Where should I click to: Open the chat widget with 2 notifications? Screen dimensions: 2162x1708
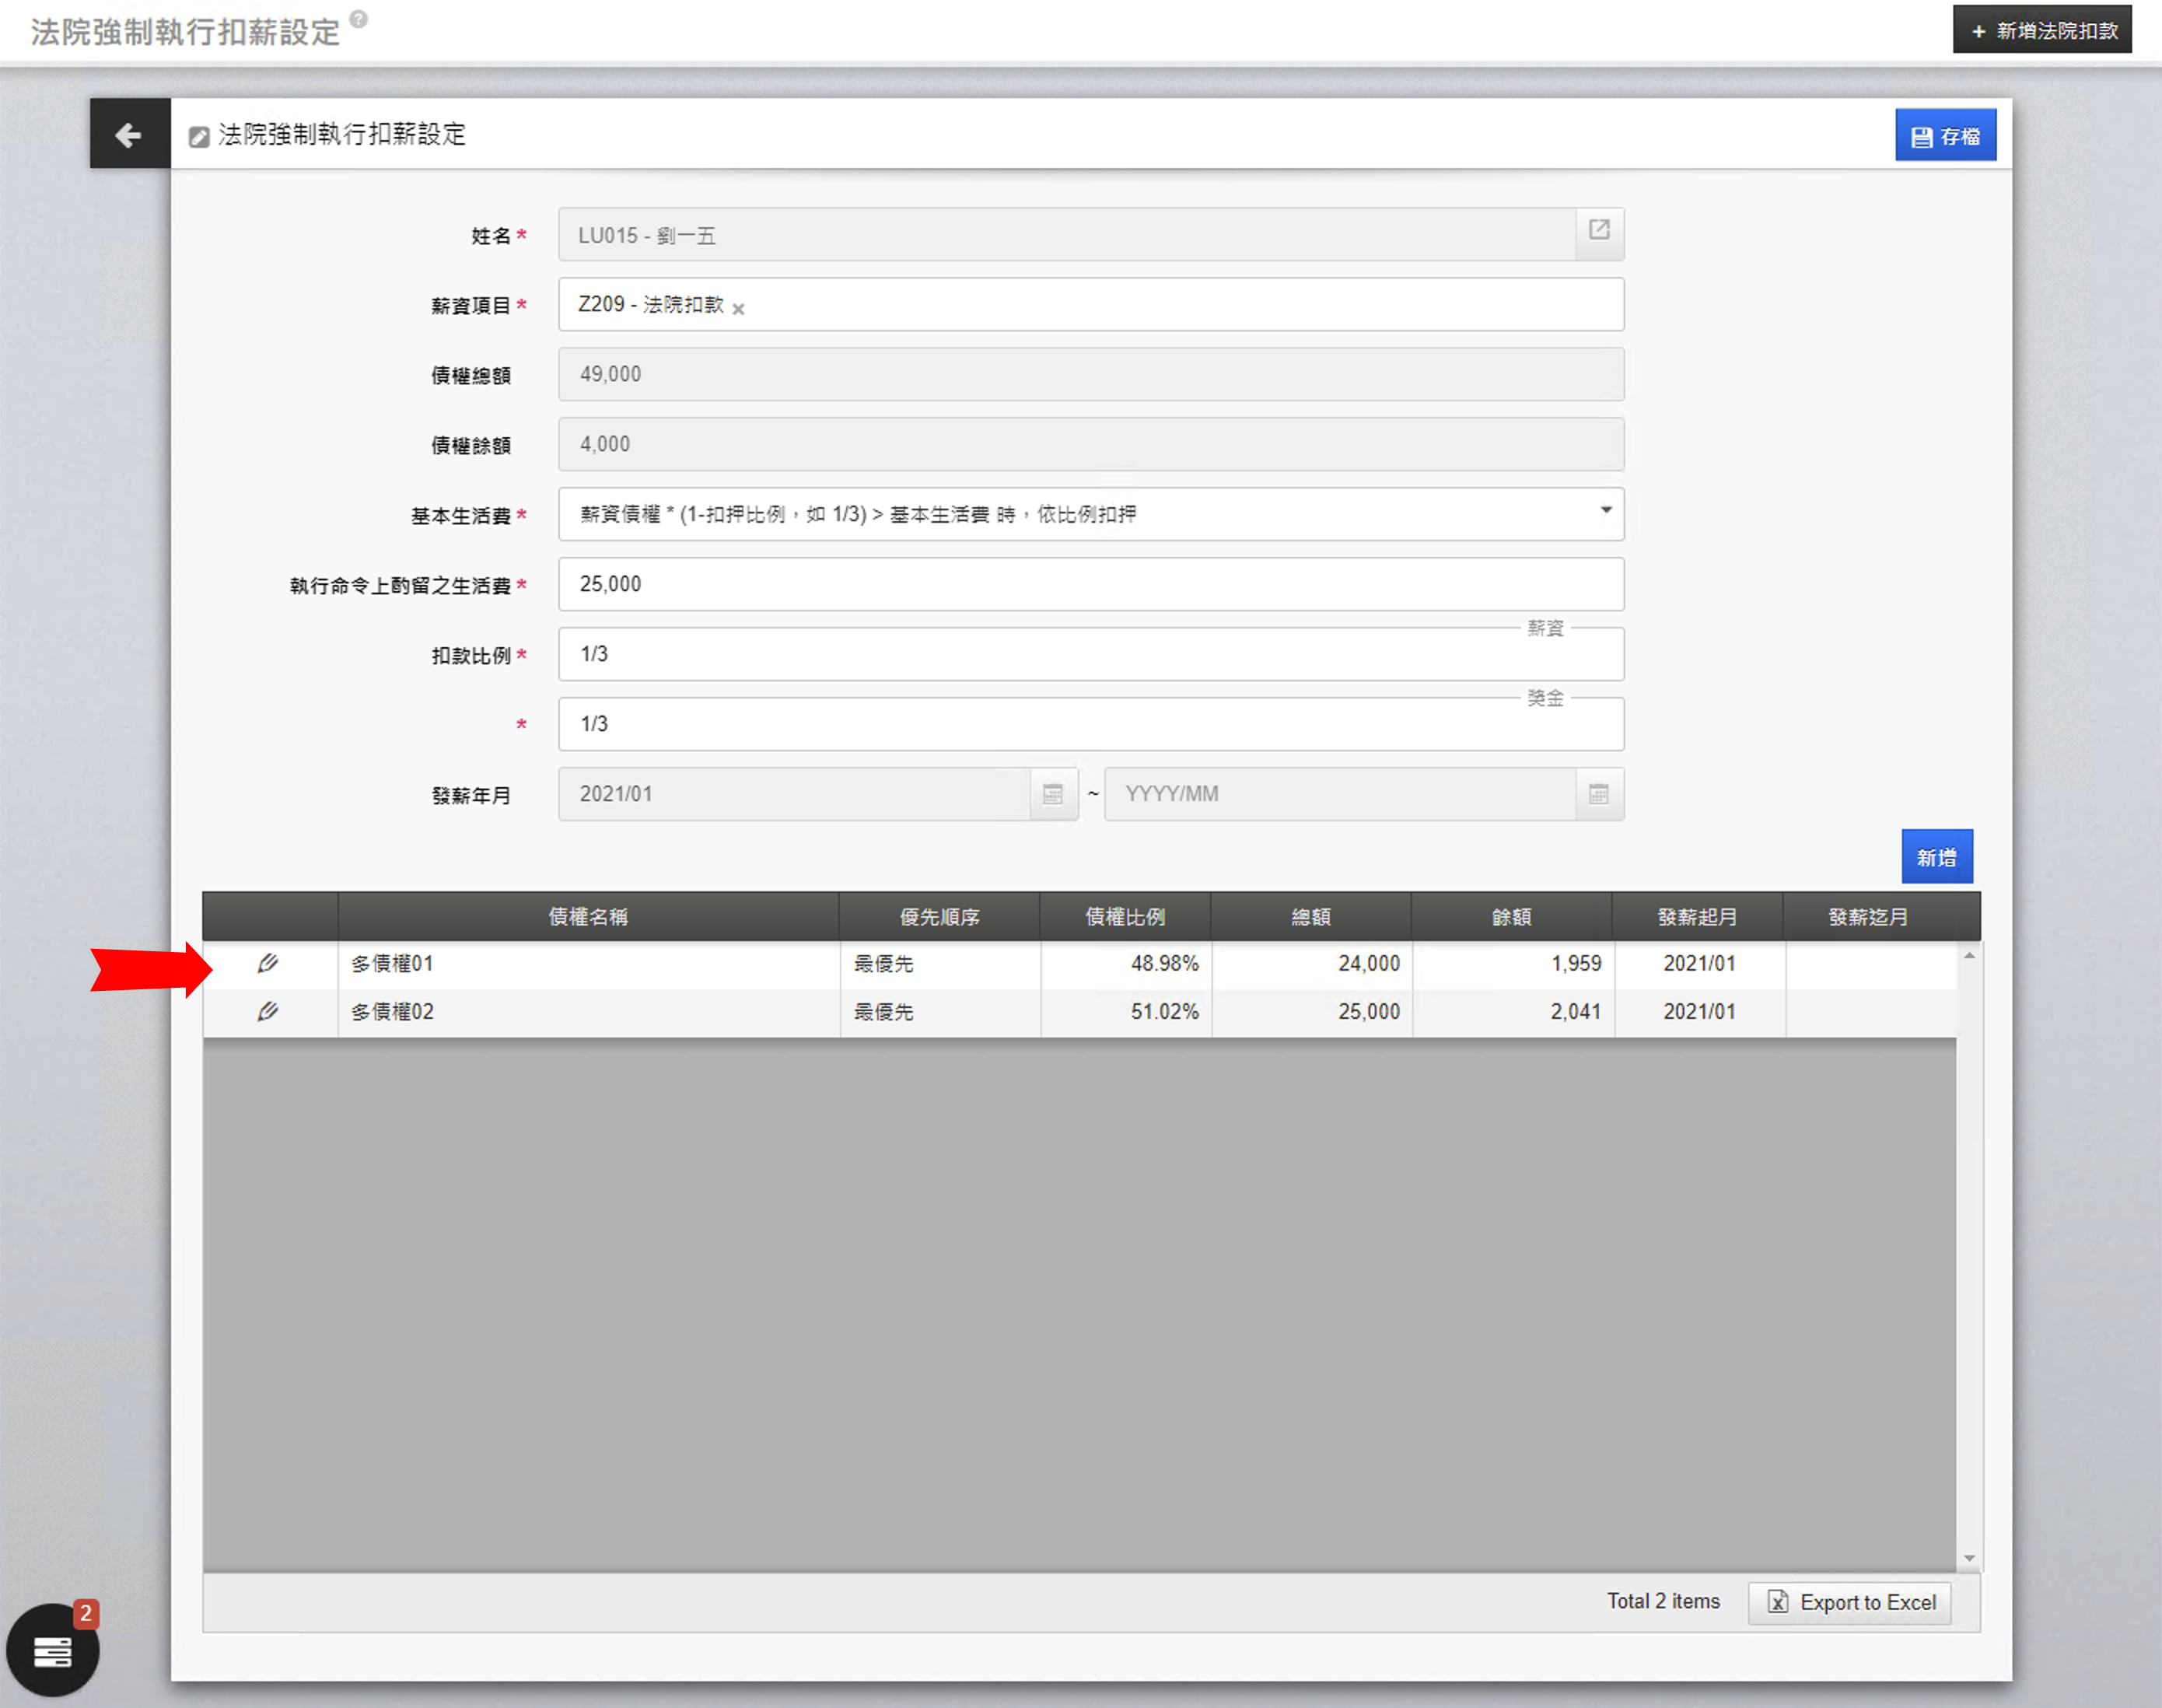53,1650
